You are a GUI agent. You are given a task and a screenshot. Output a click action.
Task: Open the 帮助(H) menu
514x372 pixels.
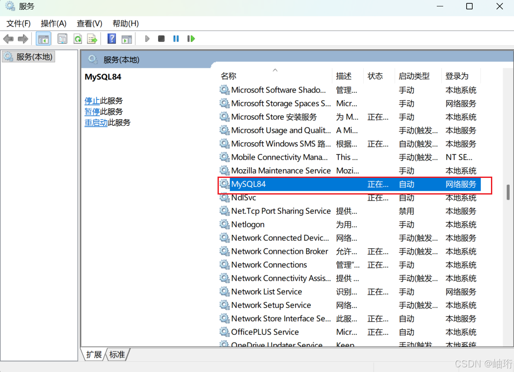[x=126, y=23]
